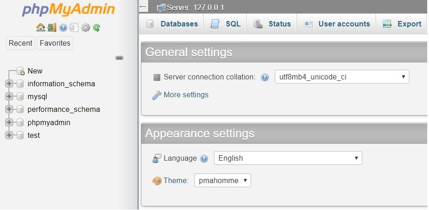Viewport: 429px width, 210px height.
Task: Expand the information_schema database tree
Action: pyautogui.click(x=9, y=84)
